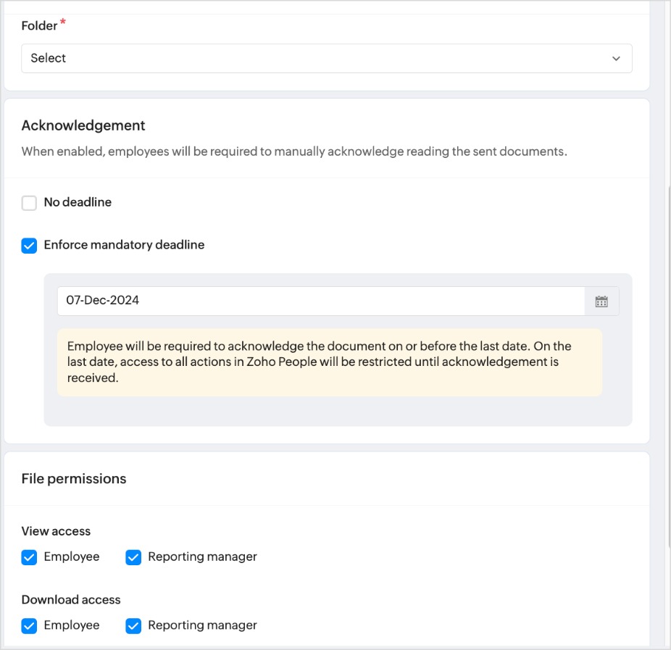The image size is (671, 650).
Task: Click the Acknowledgement description text
Action: pos(294,152)
